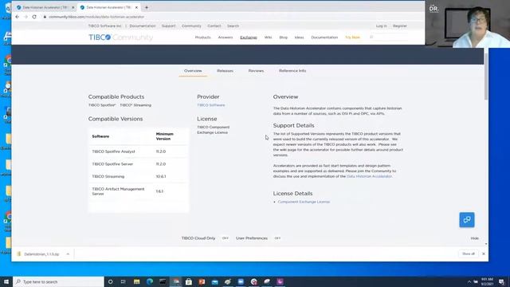Open a new browser tab with plus icon
The width and height of the screenshot is (510, 287).
pyautogui.click(x=147, y=7)
